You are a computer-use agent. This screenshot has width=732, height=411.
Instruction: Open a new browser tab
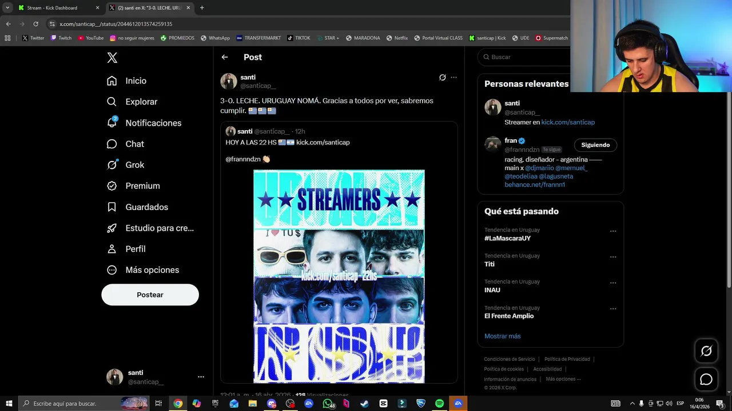coord(202,8)
